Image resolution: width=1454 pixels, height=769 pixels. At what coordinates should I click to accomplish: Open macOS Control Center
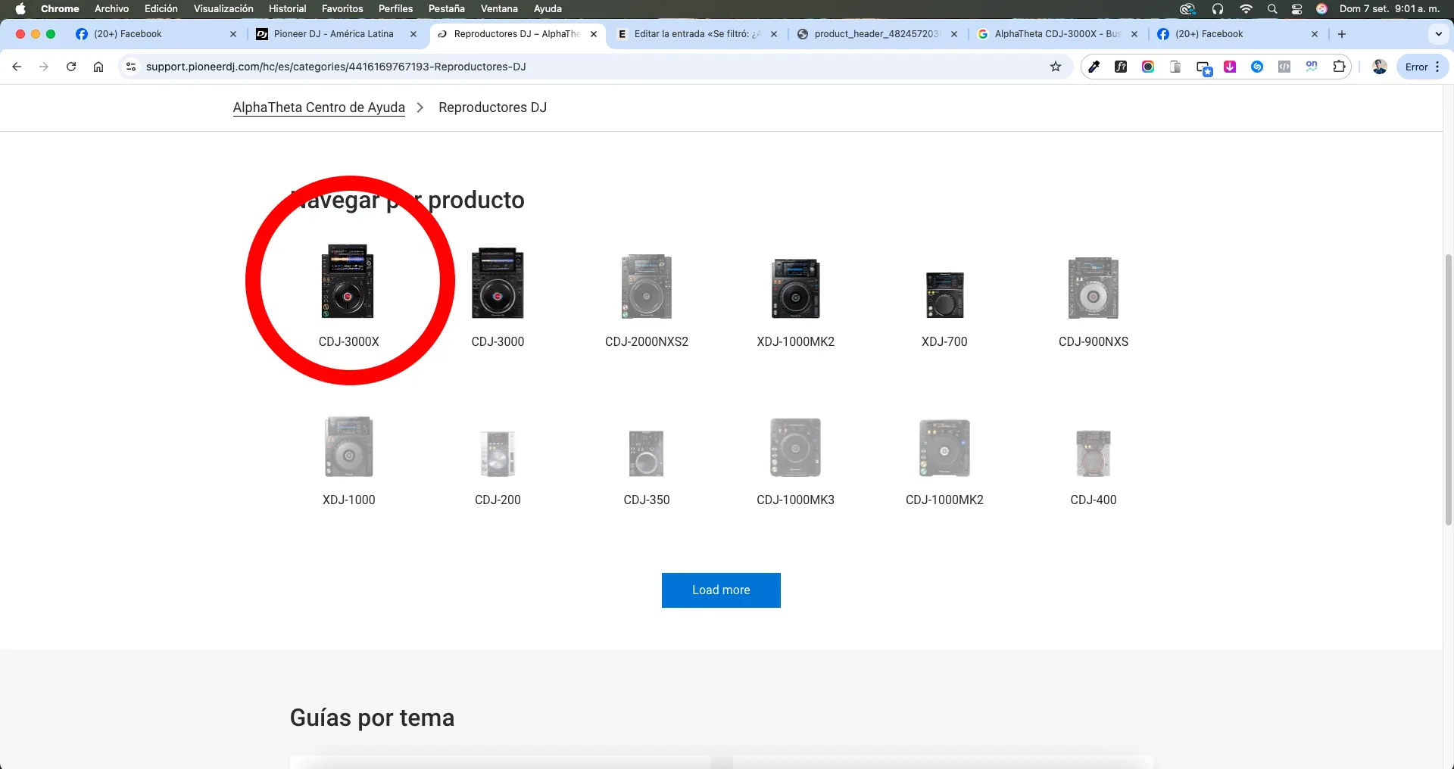(x=1297, y=9)
